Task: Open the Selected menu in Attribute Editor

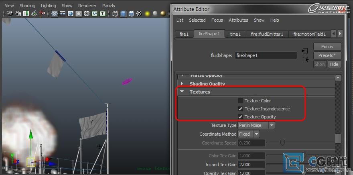Action: pyautogui.click(x=197, y=20)
